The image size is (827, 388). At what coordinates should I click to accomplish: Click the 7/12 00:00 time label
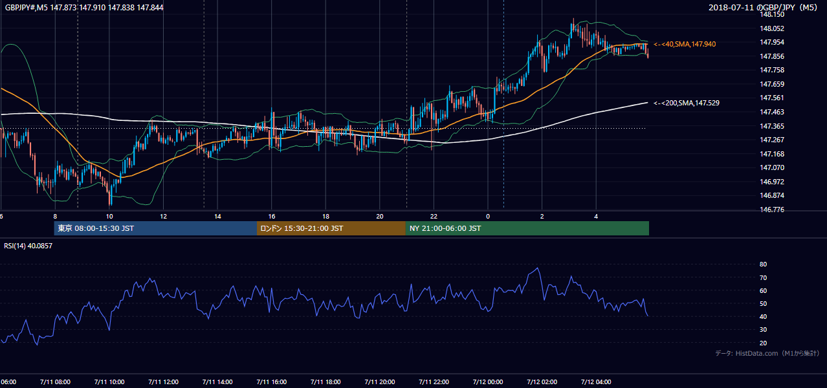point(488,382)
